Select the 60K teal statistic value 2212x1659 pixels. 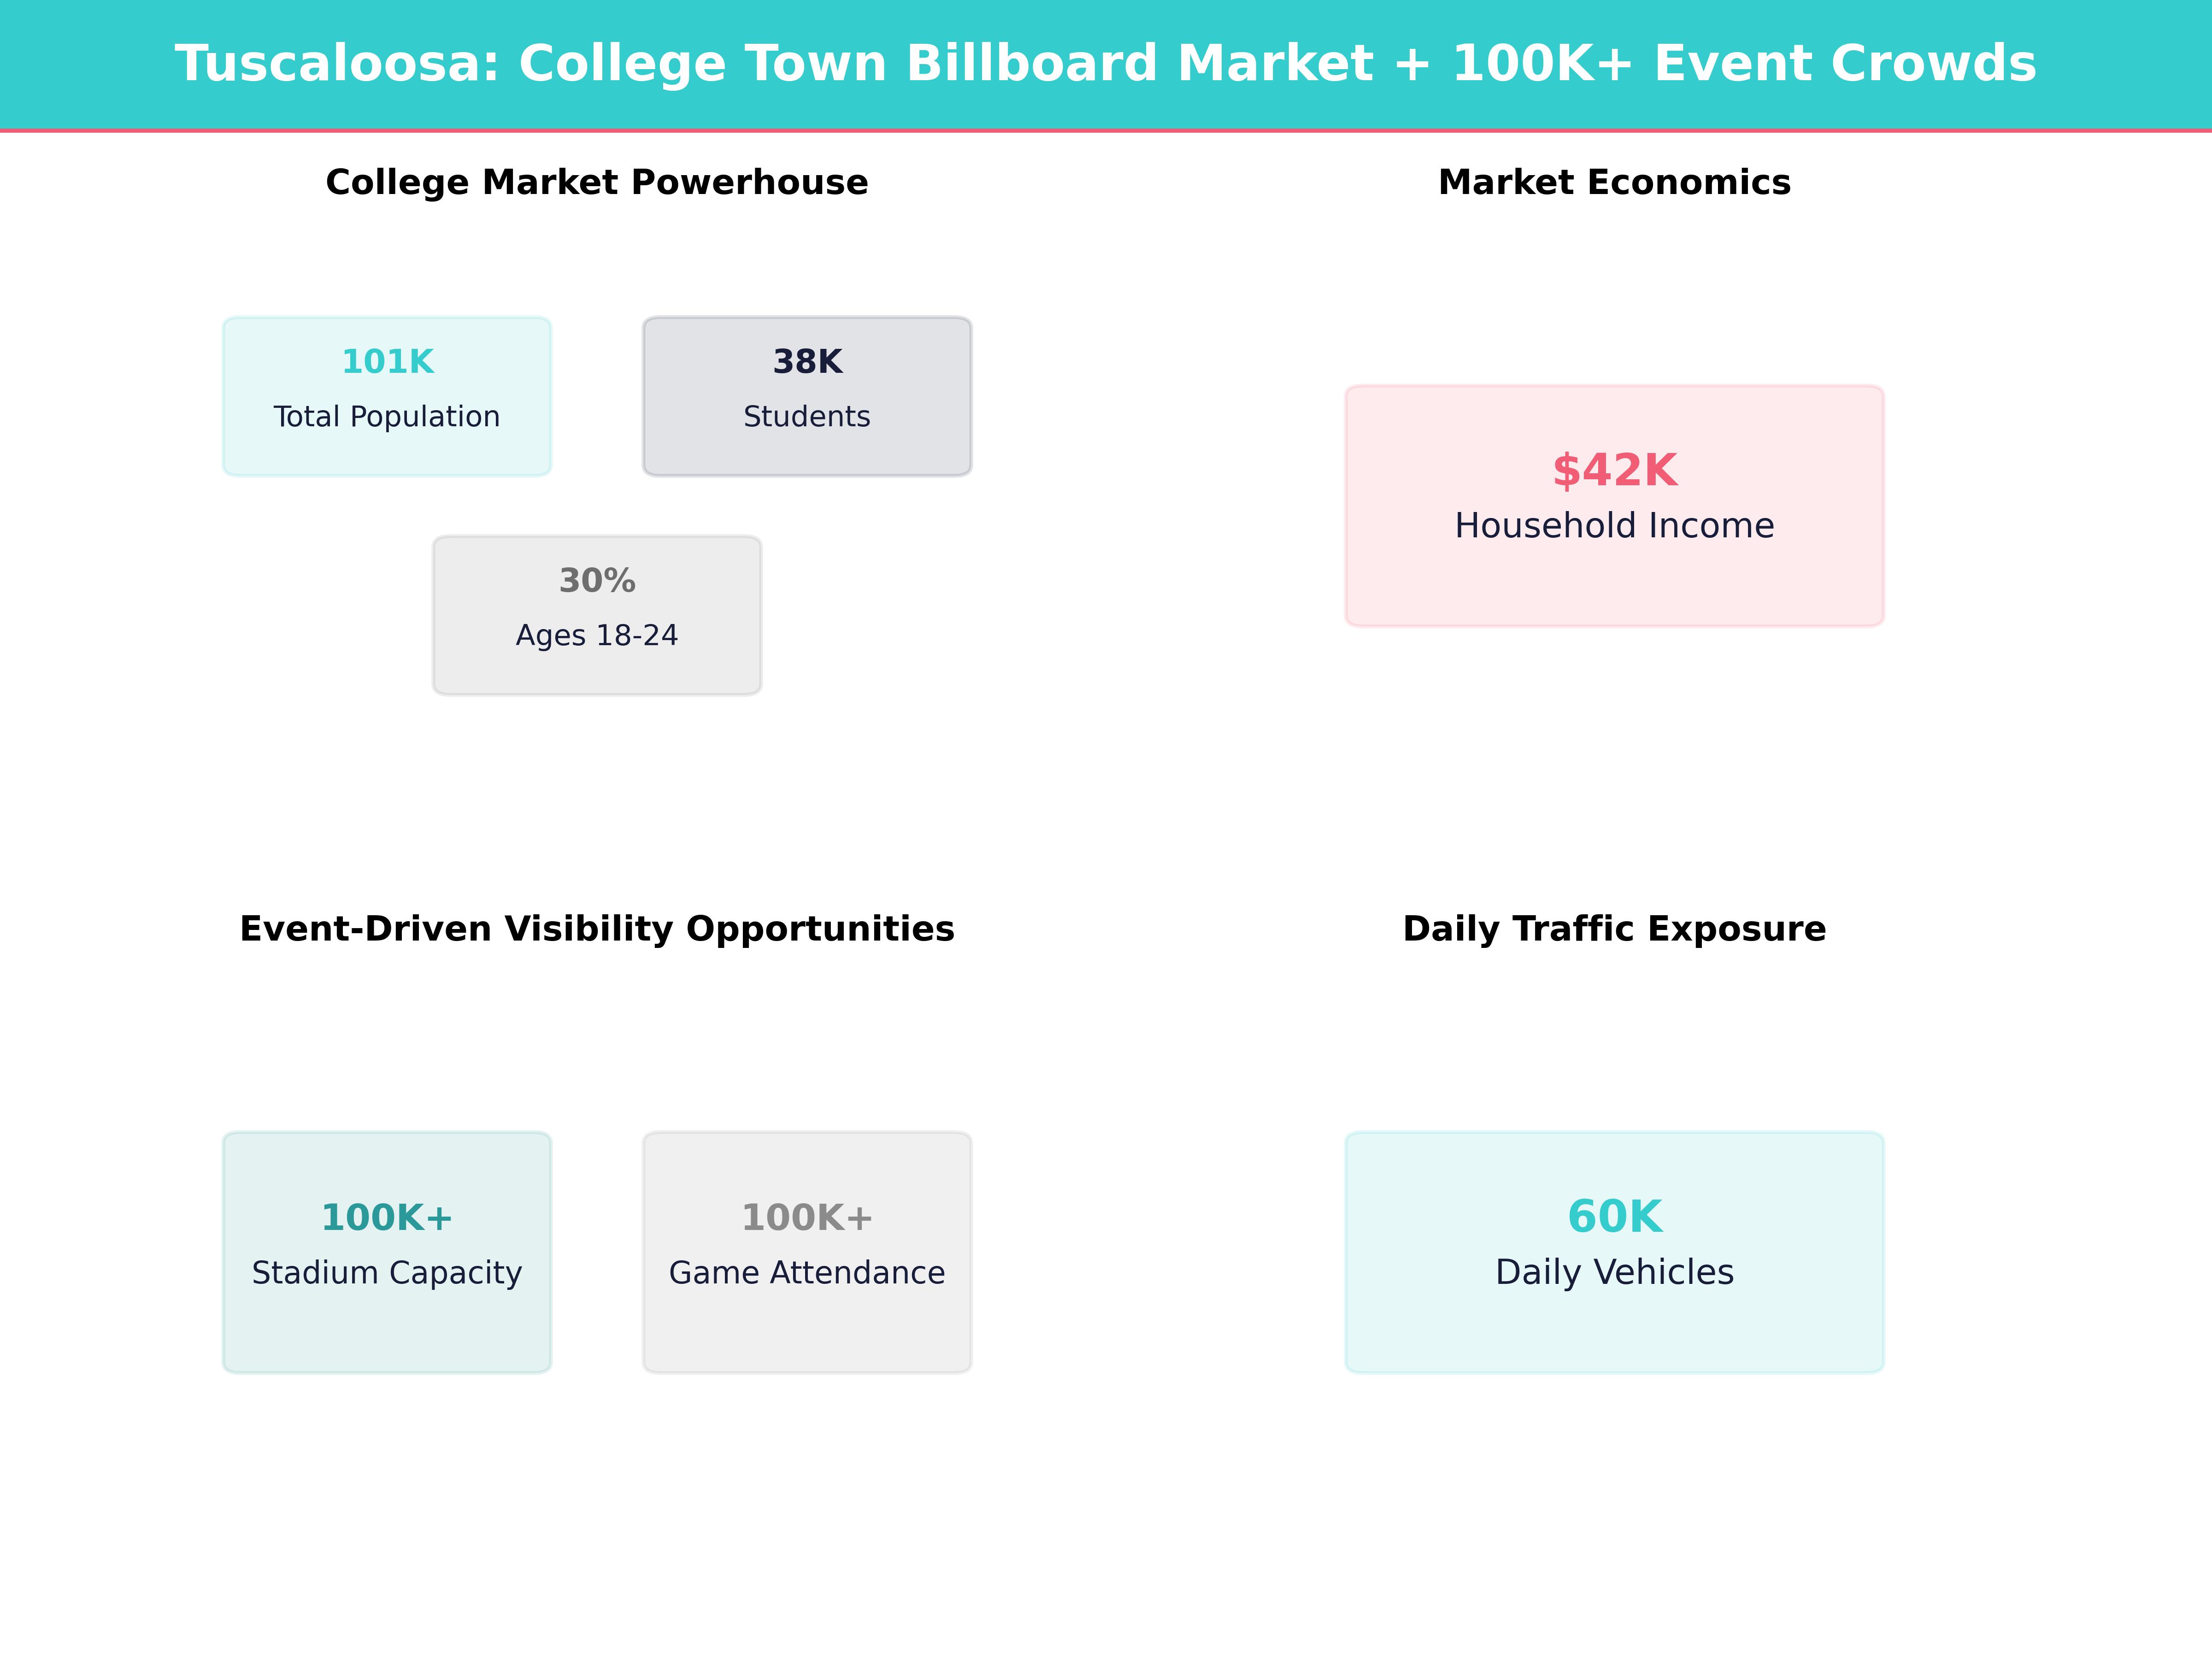(x=1614, y=1218)
